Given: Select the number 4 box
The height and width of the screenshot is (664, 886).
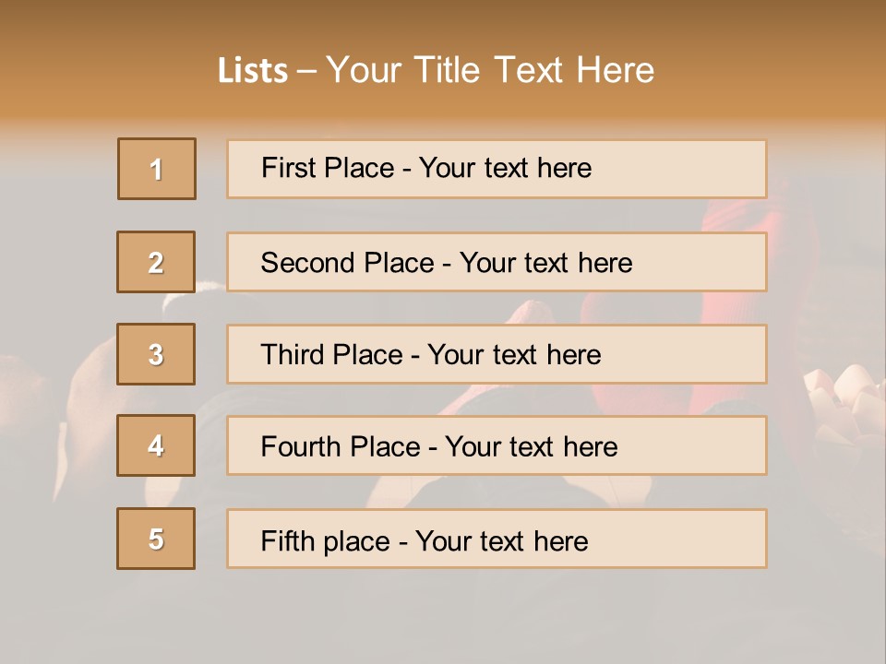Looking at the screenshot, I should coord(156,445).
